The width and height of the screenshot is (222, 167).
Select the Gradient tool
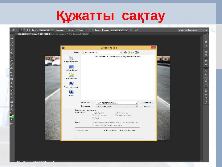pyautogui.click(x=12, y=79)
